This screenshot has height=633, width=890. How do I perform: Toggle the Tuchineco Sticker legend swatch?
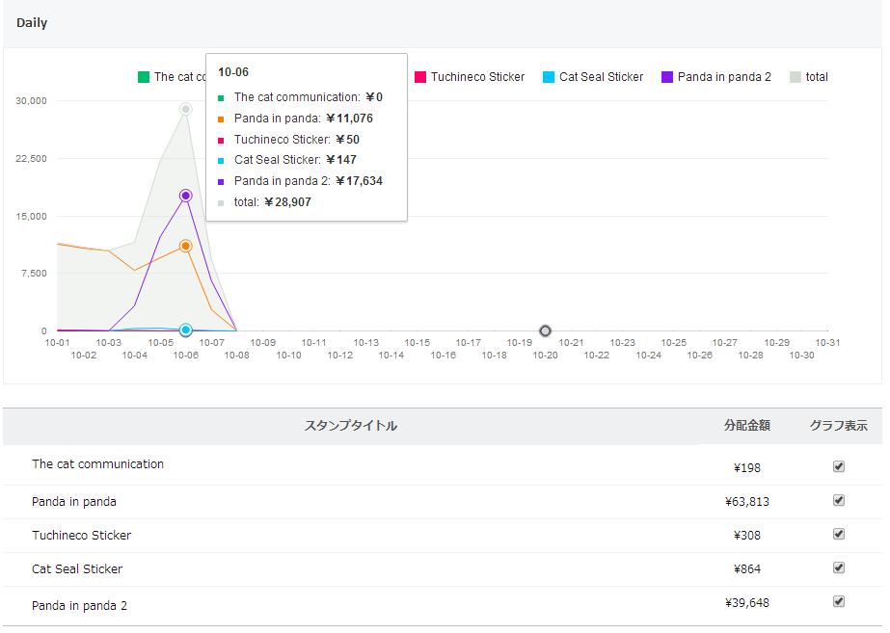(x=420, y=77)
